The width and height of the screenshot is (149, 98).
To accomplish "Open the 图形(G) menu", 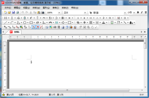I will tap(46, 8).
